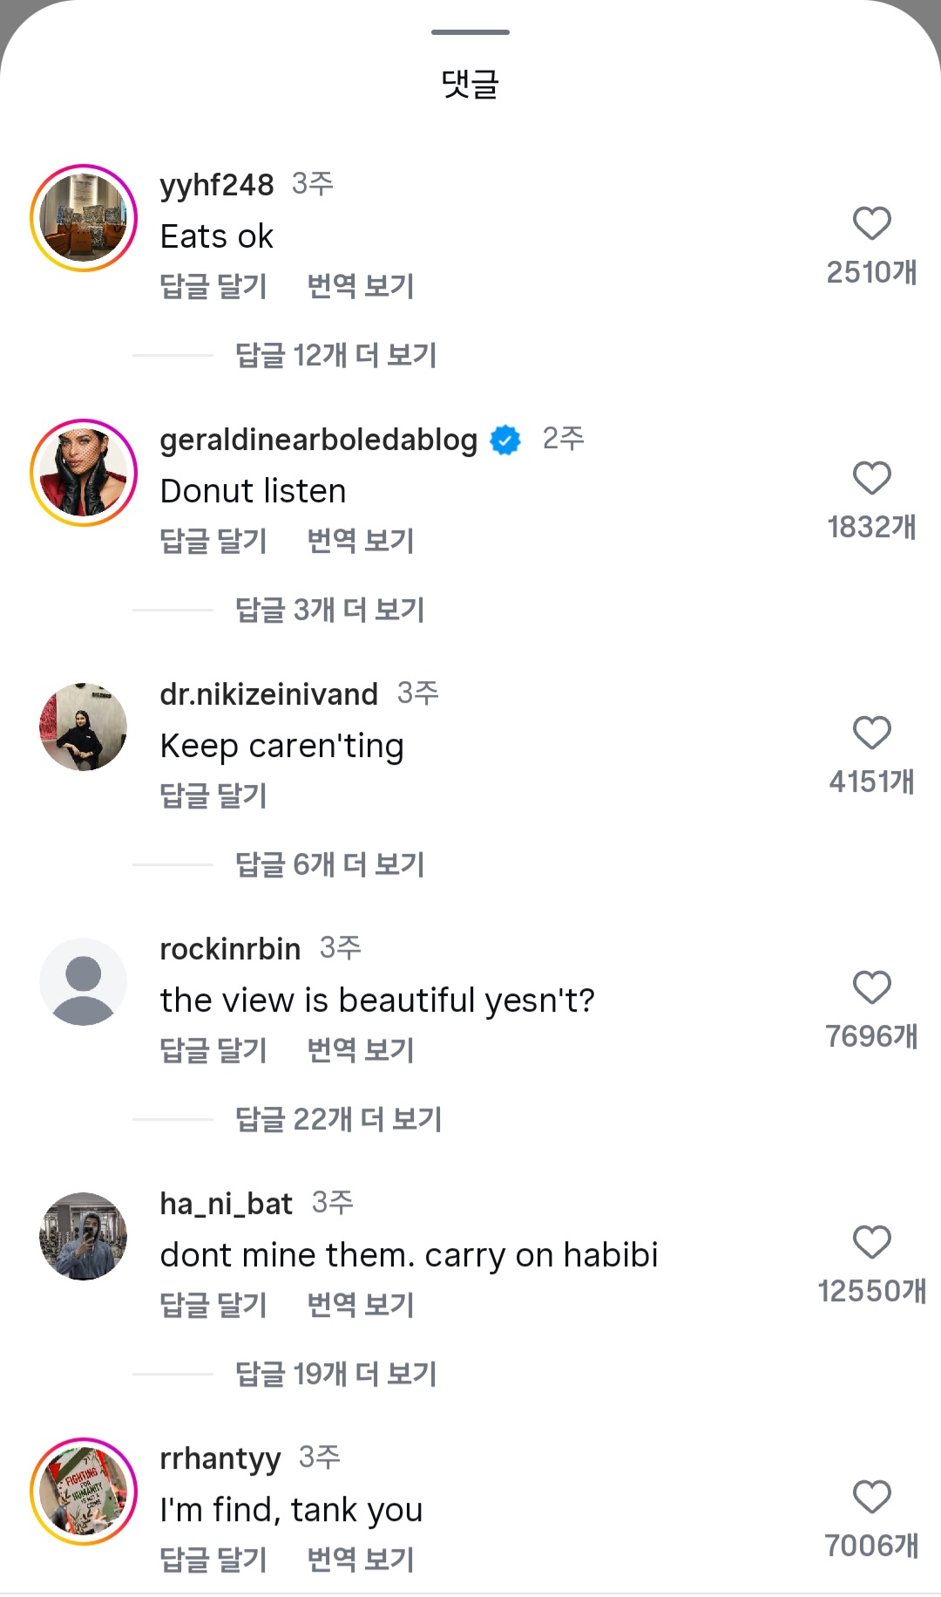The height and width of the screenshot is (1597, 941).
Task: Like the comment "Eats ok"
Action: tap(871, 224)
